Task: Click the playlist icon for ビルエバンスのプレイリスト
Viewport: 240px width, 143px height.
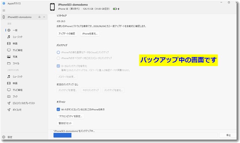Action: tap(9, 103)
